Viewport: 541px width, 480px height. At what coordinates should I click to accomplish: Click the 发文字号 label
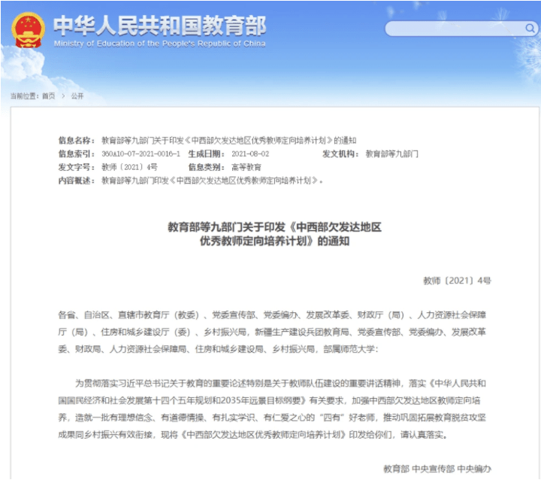coord(77,168)
